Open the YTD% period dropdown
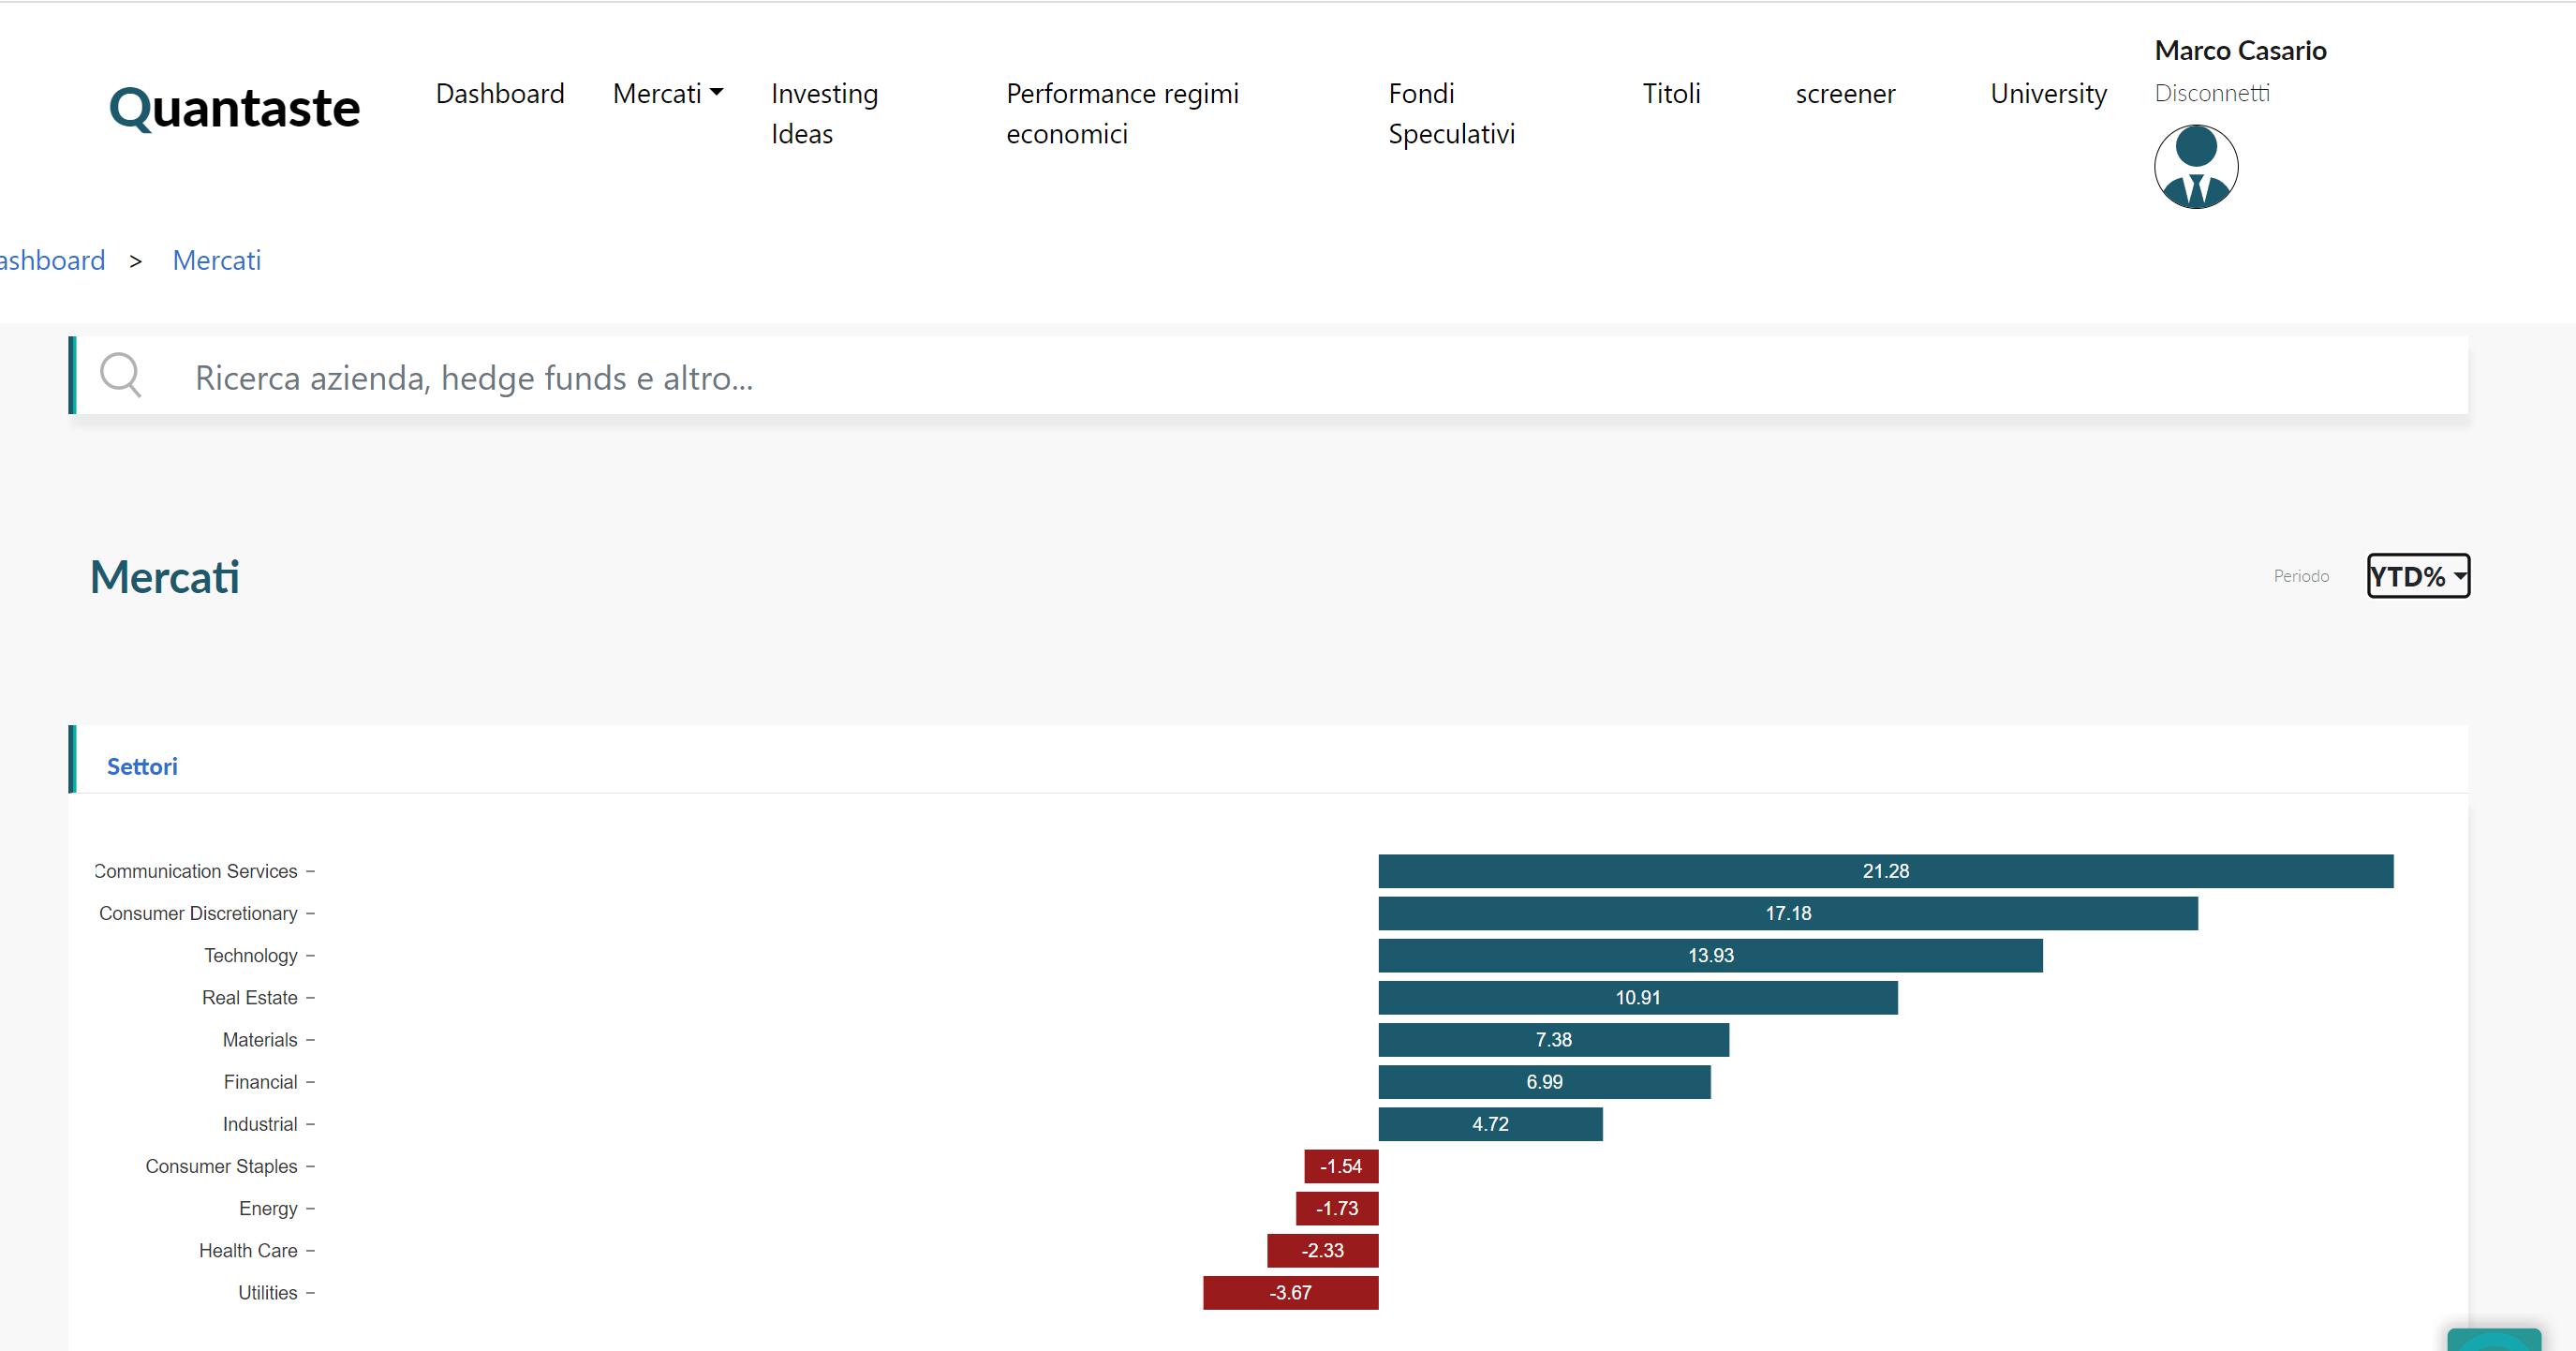The width and height of the screenshot is (2576, 1351). (x=2417, y=576)
